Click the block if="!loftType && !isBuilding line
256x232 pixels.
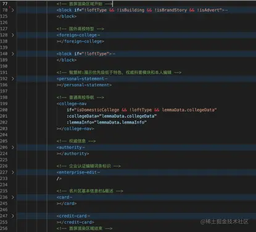point(142,10)
